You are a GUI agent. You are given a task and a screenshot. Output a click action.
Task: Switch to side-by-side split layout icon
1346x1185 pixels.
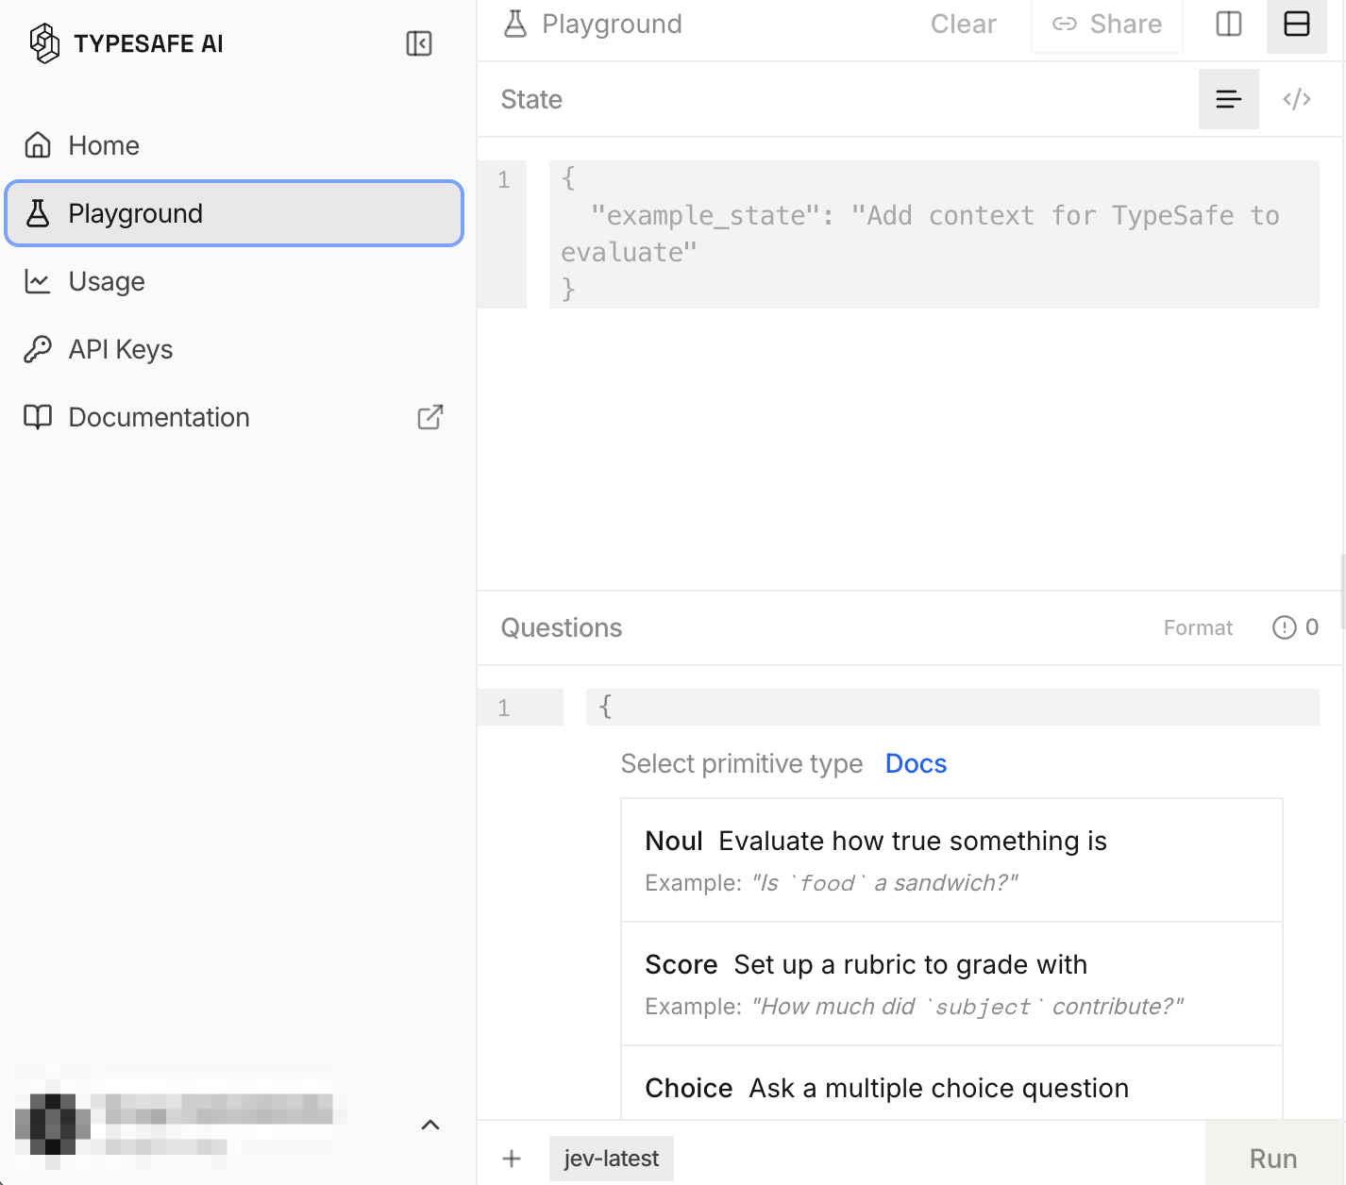(1229, 24)
